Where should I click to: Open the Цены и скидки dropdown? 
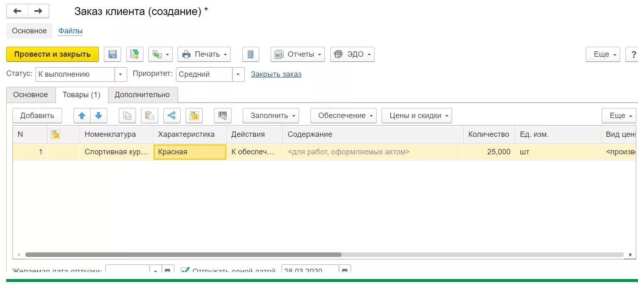tap(417, 116)
